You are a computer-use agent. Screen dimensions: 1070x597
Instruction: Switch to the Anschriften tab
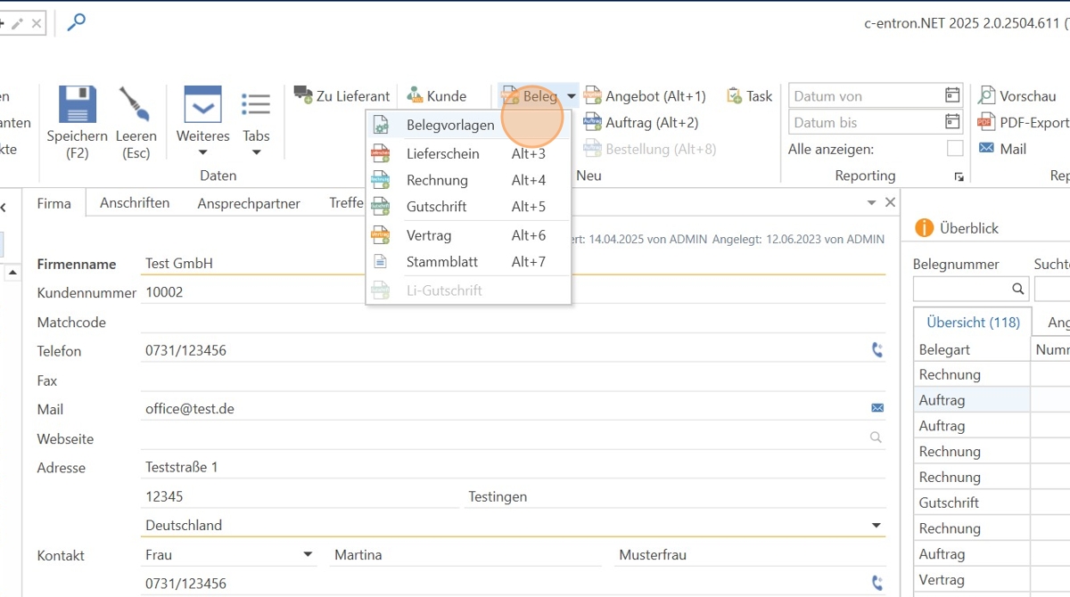pos(135,203)
